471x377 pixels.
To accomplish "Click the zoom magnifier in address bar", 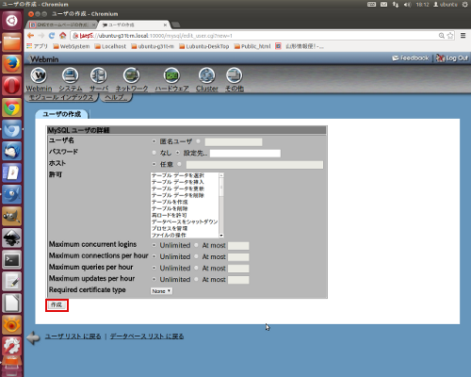I will tap(442, 36).
